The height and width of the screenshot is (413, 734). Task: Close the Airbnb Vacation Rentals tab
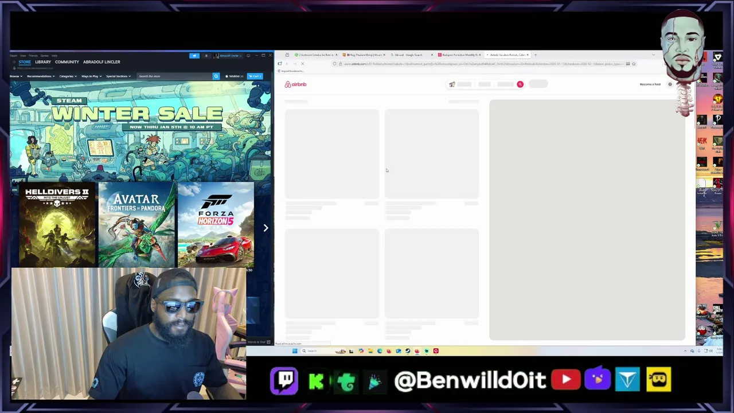528,55
